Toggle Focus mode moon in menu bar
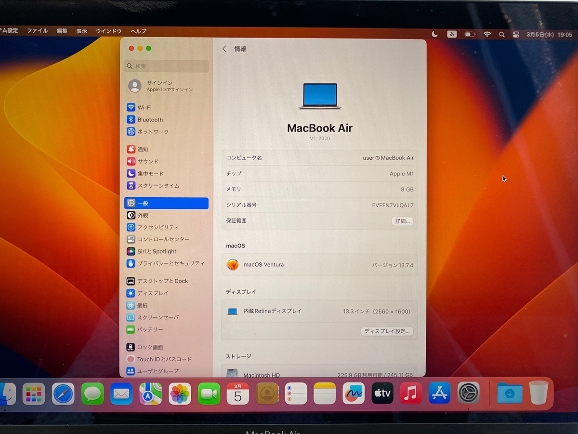The image size is (578, 434). click(435, 34)
